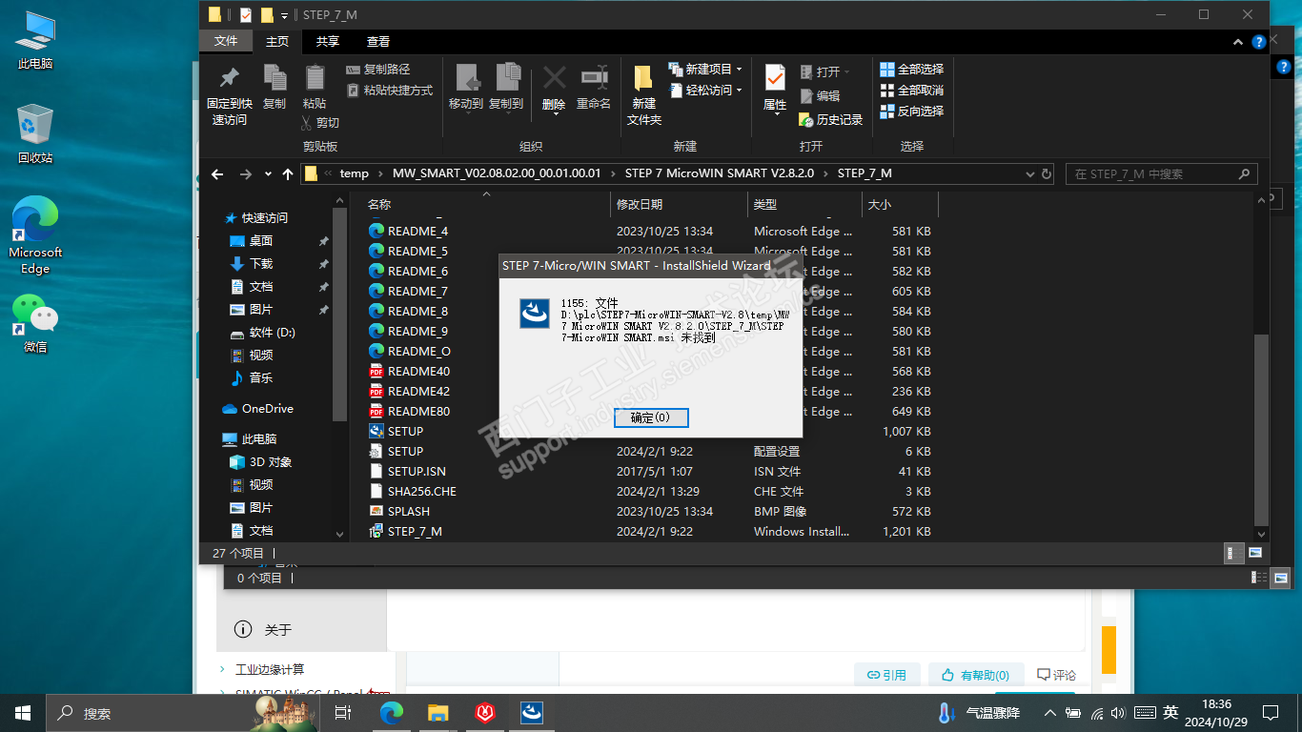The image size is (1302, 732).
Task: Open the 轻松访问 dropdown
Action: tap(704, 91)
